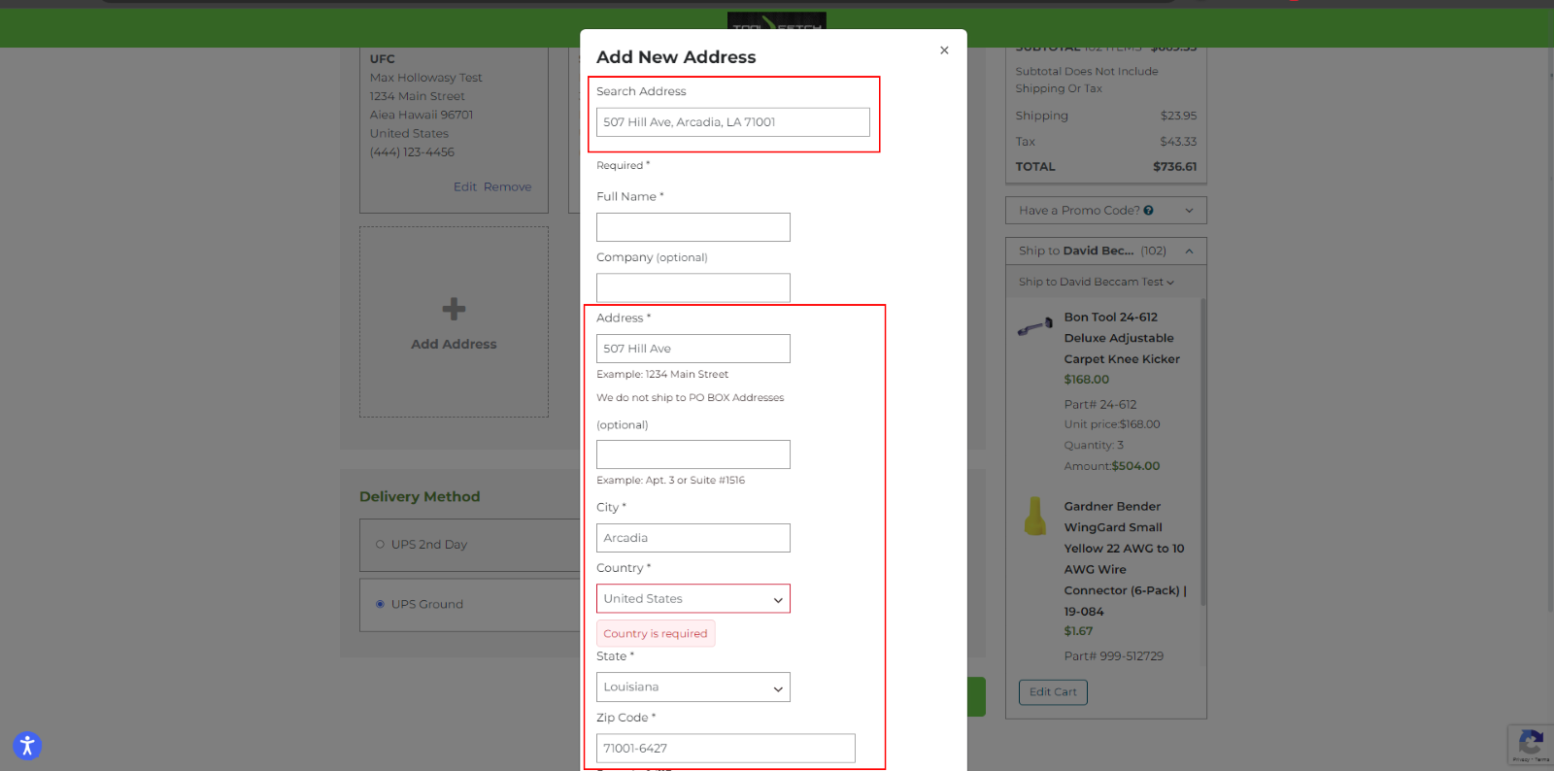The image size is (1554, 771).
Task: Click Remove link on UFC address
Action: [x=507, y=187]
